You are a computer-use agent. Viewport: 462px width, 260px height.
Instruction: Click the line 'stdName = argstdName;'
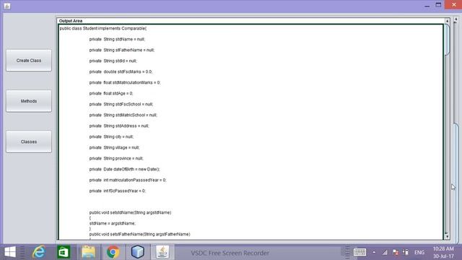(113, 223)
